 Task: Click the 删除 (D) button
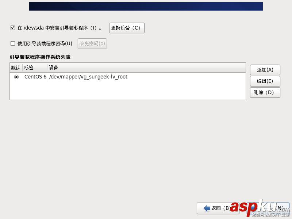click(265, 92)
